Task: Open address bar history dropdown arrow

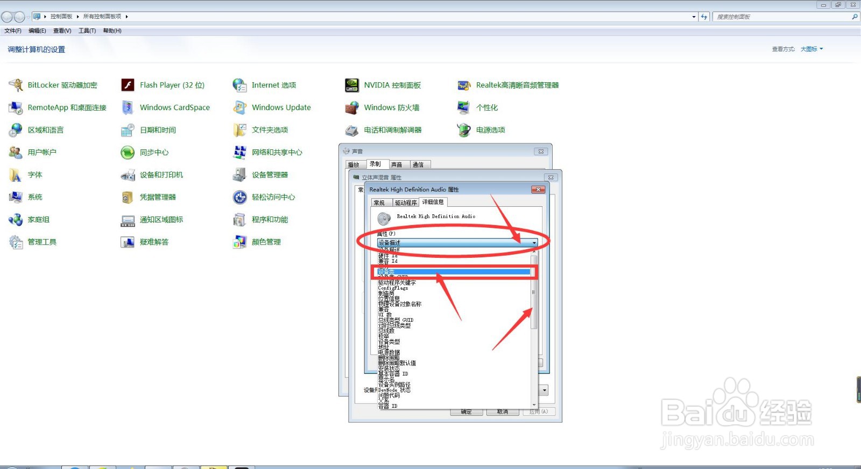Action: pos(694,17)
